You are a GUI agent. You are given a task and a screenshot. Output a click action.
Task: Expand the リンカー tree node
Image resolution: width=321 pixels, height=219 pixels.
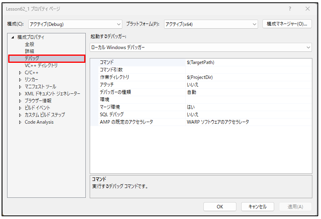20,80
